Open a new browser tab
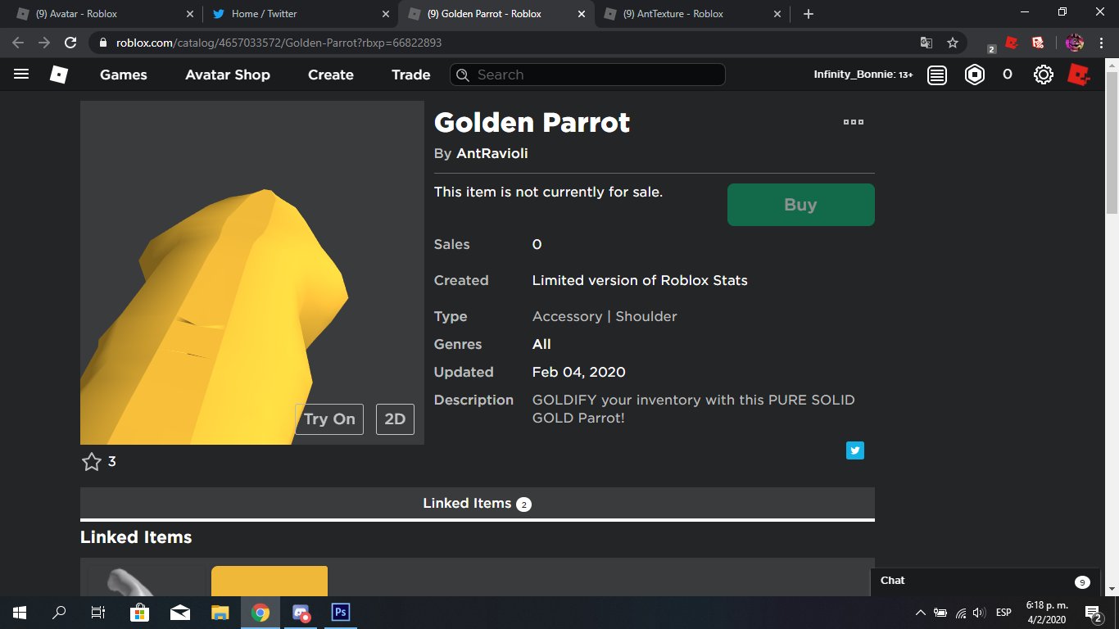 (809, 14)
